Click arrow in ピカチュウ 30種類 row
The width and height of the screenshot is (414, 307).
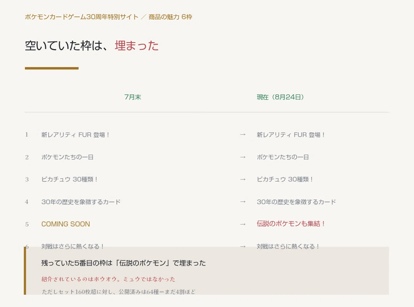[x=243, y=179]
